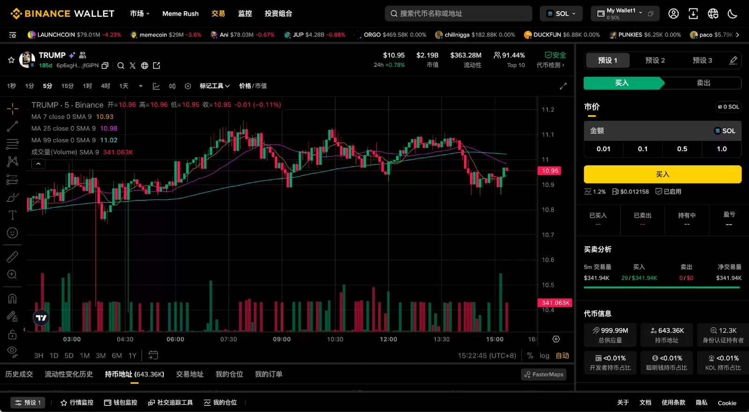Switch to the 卖出 sell tab
This screenshot has height=412, width=749.
pos(703,83)
